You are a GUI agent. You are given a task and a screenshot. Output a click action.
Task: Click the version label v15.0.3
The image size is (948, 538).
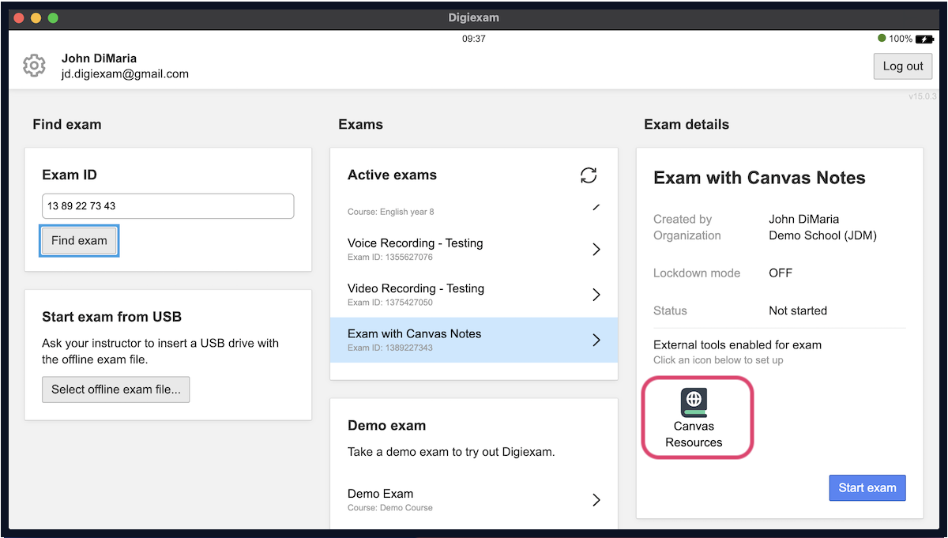922,96
